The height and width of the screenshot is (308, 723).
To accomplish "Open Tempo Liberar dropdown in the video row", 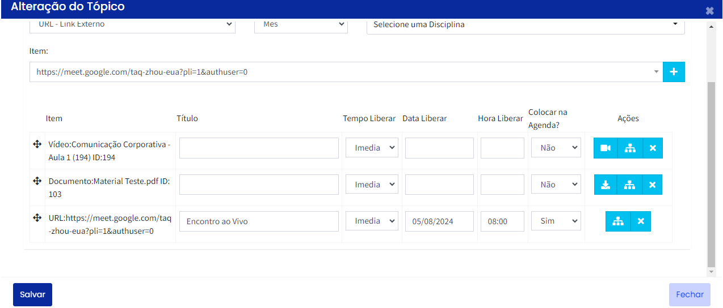I will (x=372, y=148).
